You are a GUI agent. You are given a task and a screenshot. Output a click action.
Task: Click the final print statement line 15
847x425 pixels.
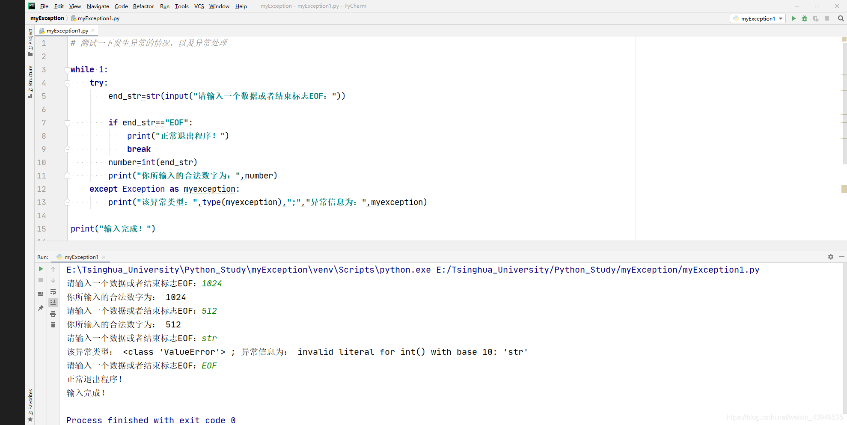pyautogui.click(x=113, y=229)
